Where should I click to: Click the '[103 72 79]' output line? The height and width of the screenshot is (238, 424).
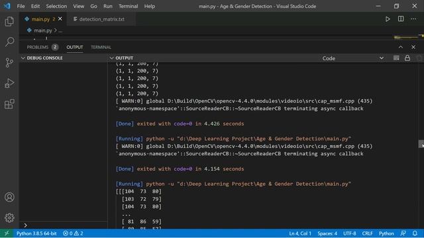(x=141, y=199)
